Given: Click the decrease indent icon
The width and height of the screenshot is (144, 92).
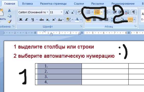Looking at the screenshot, I should tap(115, 12).
